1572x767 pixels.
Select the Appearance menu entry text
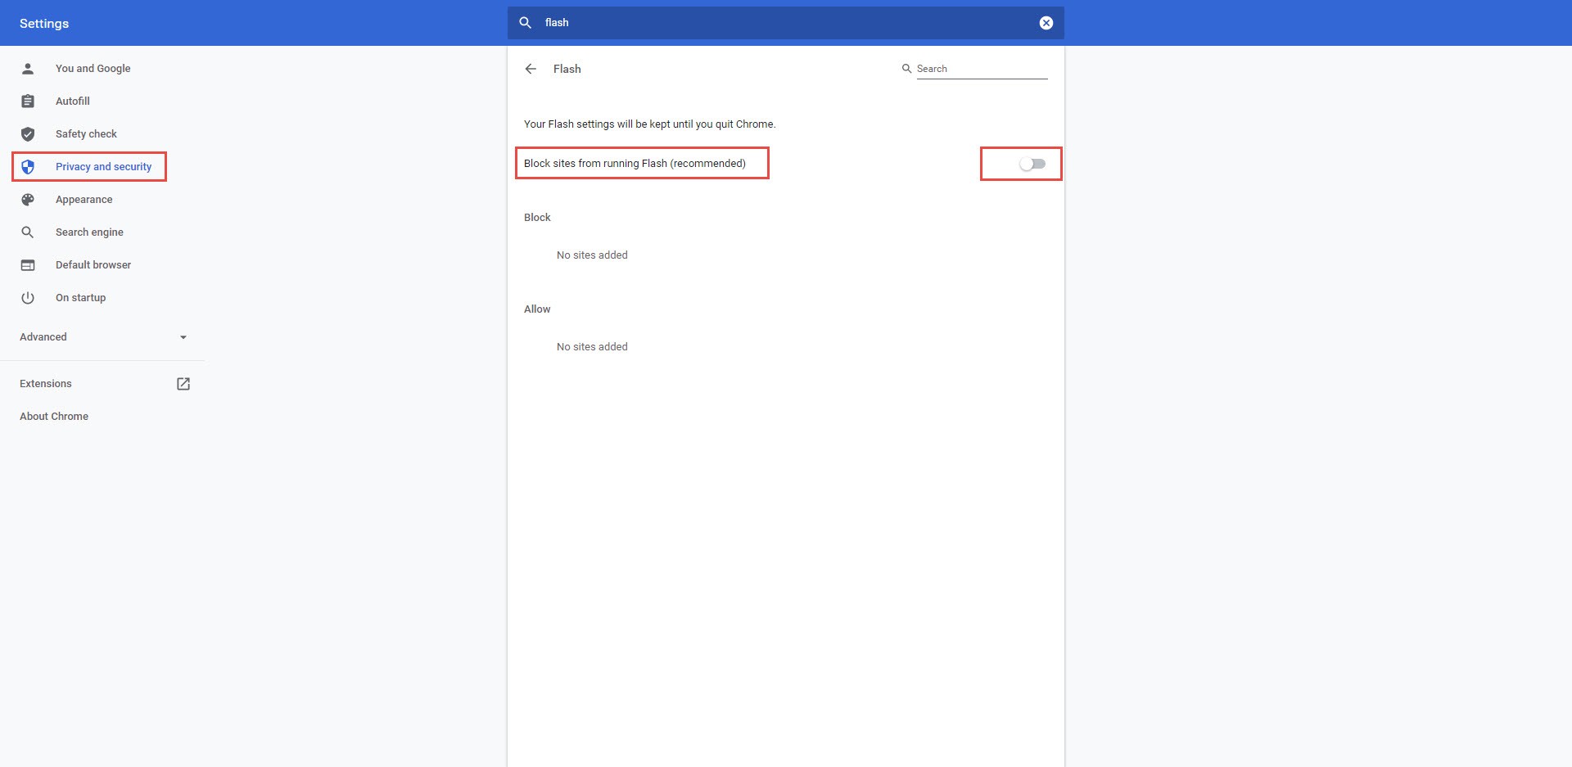pyautogui.click(x=84, y=200)
